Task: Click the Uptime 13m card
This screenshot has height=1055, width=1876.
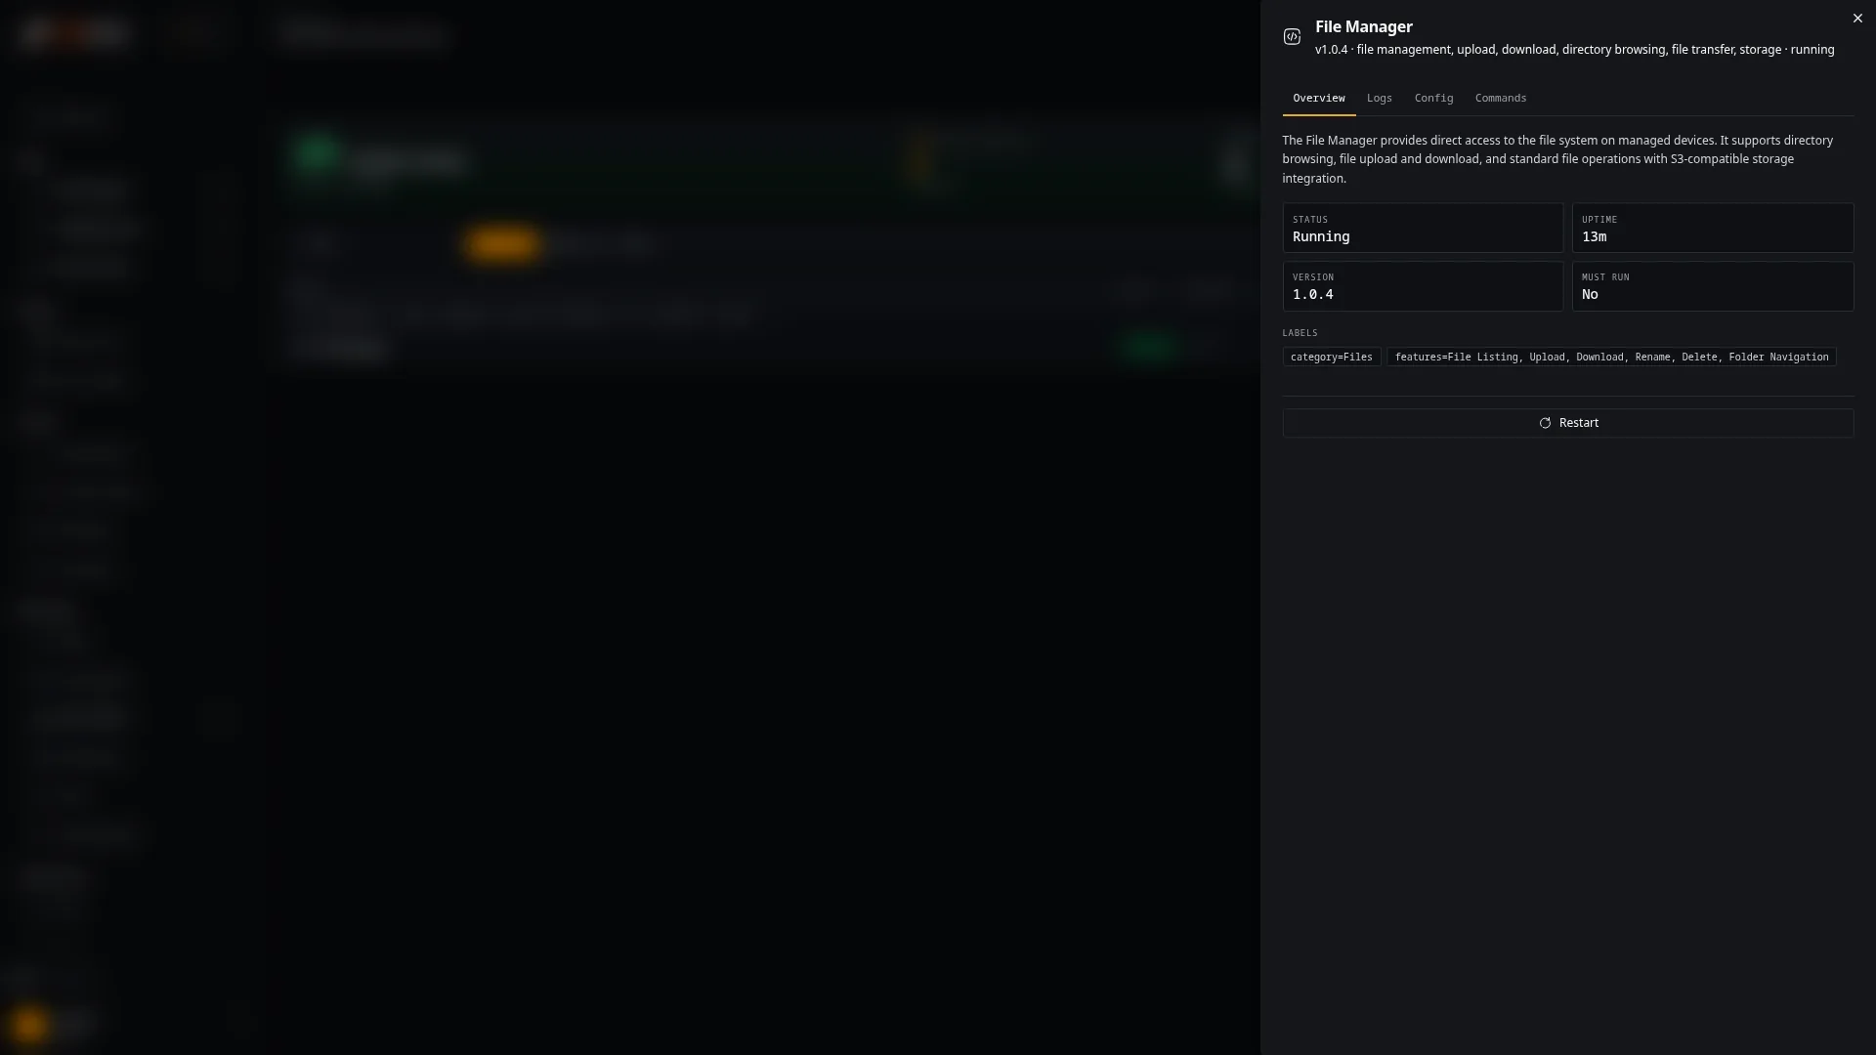Action: (x=1712, y=229)
